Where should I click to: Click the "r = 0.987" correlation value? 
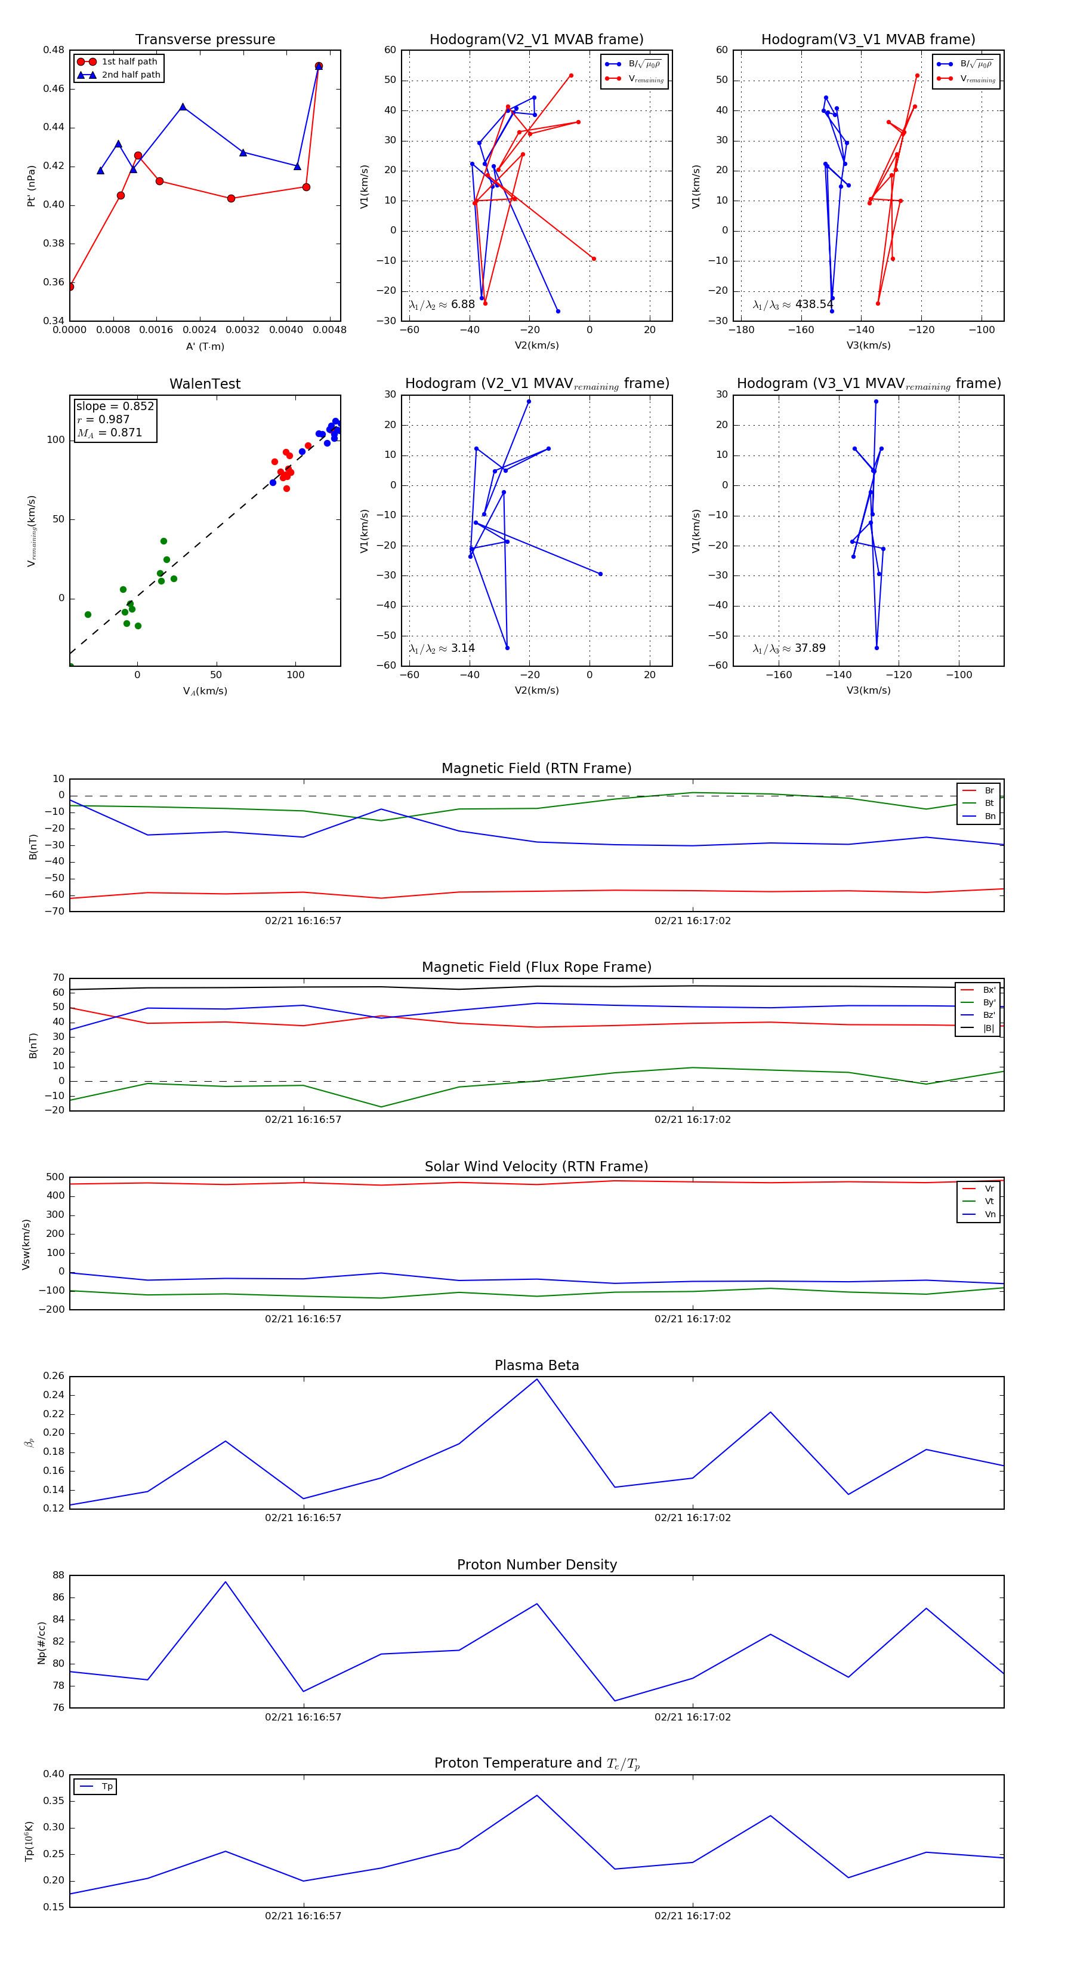point(103,419)
